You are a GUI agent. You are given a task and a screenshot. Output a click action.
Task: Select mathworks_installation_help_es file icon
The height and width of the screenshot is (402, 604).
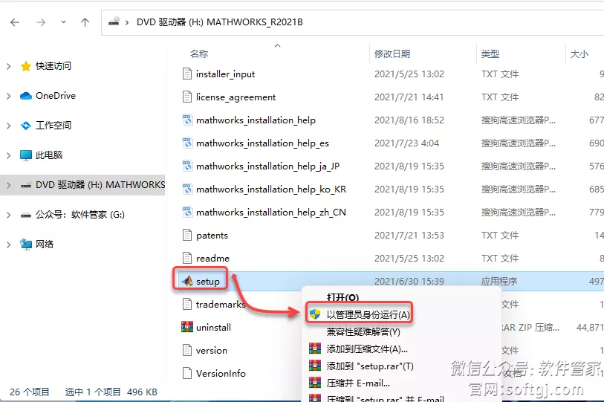tap(187, 143)
